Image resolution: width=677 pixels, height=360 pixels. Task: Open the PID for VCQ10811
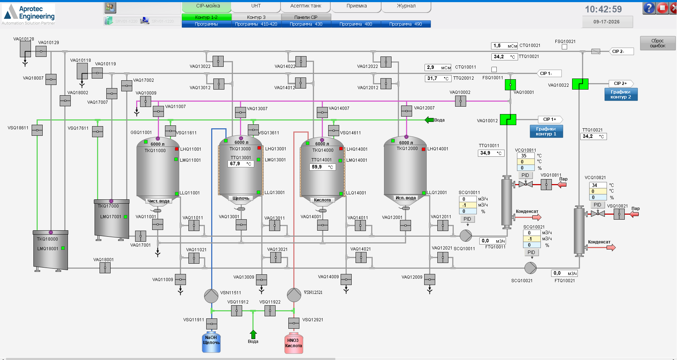[x=525, y=175]
